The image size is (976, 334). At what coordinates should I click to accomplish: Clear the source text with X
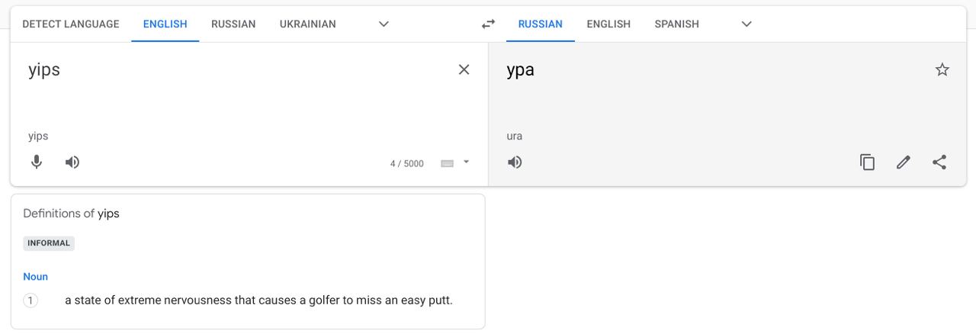(x=464, y=69)
